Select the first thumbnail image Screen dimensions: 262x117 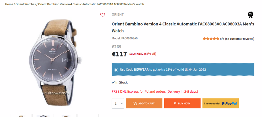point(21,115)
